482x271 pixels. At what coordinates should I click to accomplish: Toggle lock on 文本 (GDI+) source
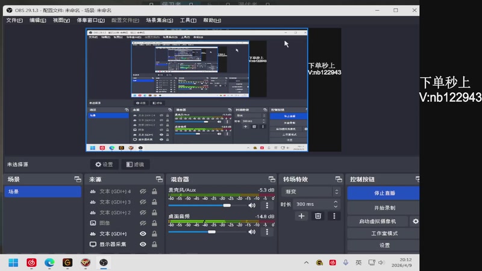[x=154, y=234]
